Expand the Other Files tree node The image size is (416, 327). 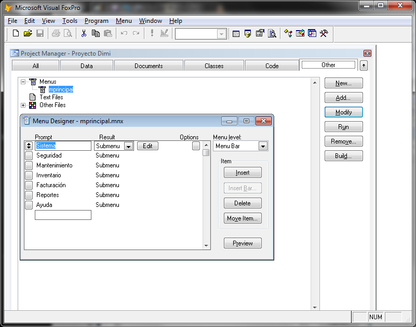click(x=23, y=106)
